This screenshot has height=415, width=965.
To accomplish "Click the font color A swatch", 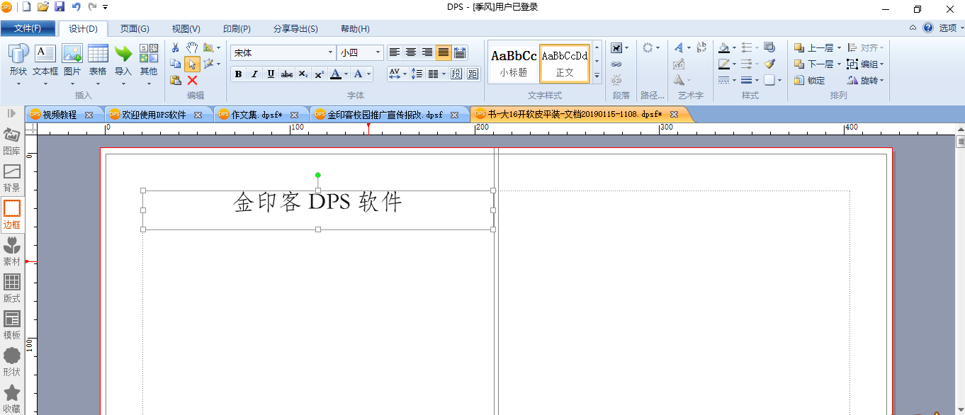I will point(337,74).
